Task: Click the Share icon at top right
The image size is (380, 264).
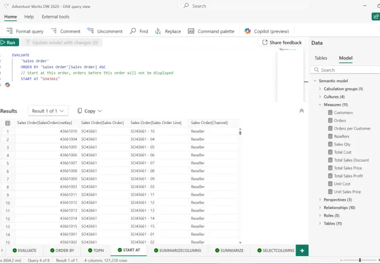Action: pos(376,16)
